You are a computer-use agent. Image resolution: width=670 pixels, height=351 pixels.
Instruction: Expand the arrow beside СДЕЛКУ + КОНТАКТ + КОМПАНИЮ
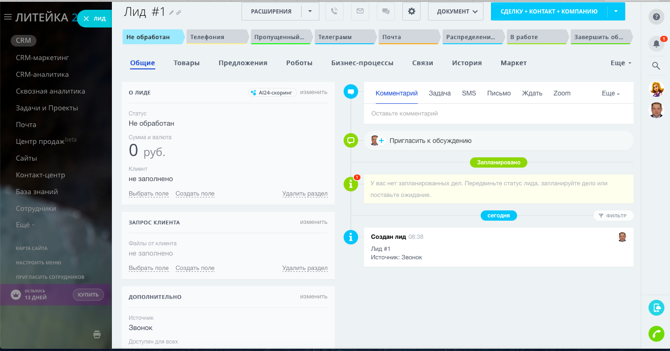click(x=616, y=12)
